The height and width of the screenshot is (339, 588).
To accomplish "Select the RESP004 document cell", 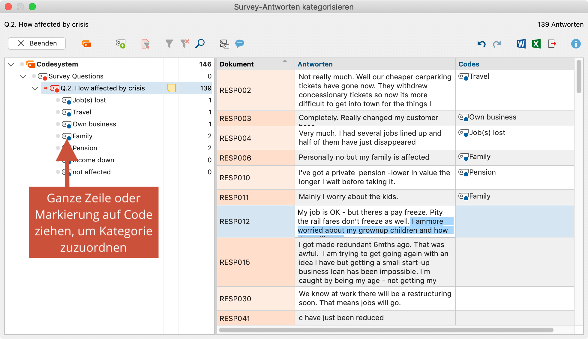I will pyautogui.click(x=256, y=138).
